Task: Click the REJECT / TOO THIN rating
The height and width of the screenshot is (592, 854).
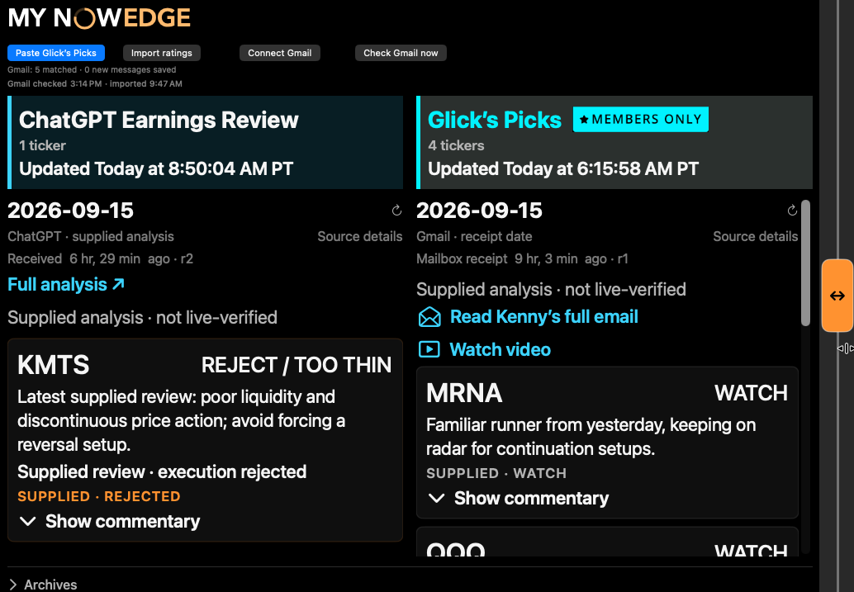Action: pyautogui.click(x=297, y=365)
